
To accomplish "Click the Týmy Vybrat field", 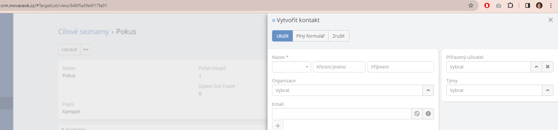I will point(494,90).
